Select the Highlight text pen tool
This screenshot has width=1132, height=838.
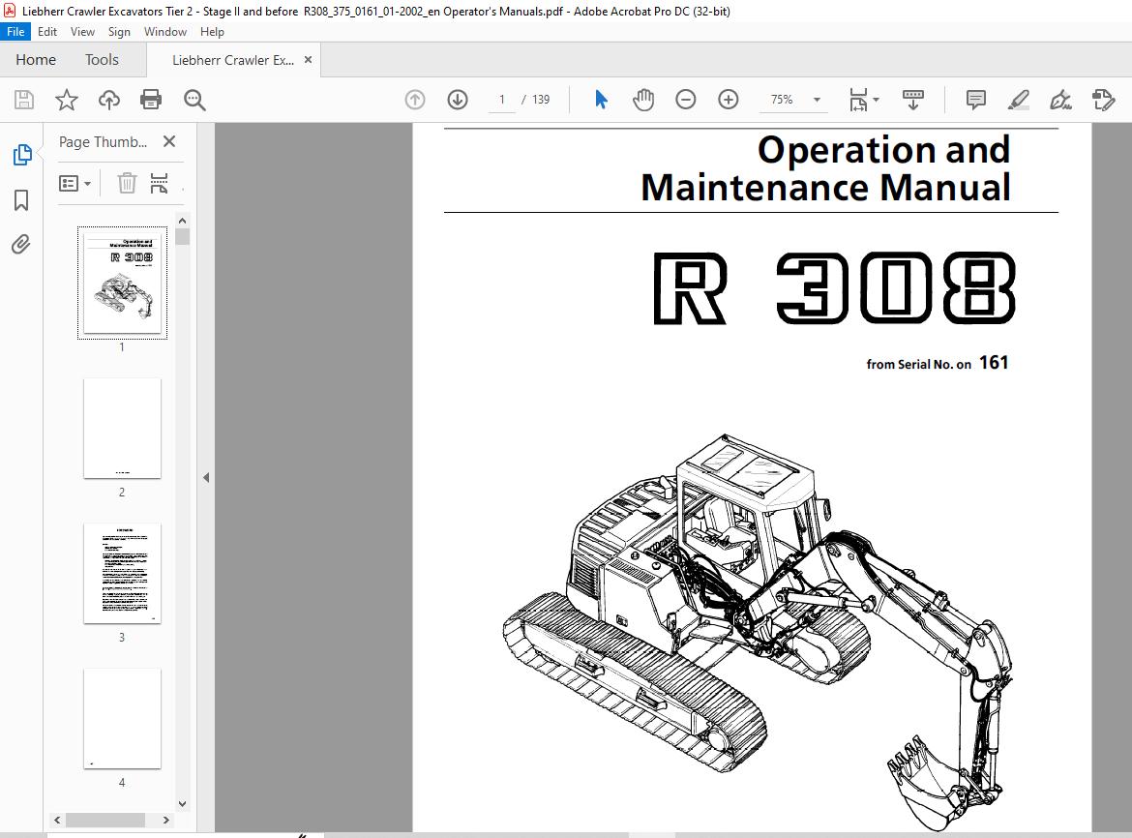click(x=1018, y=100)
